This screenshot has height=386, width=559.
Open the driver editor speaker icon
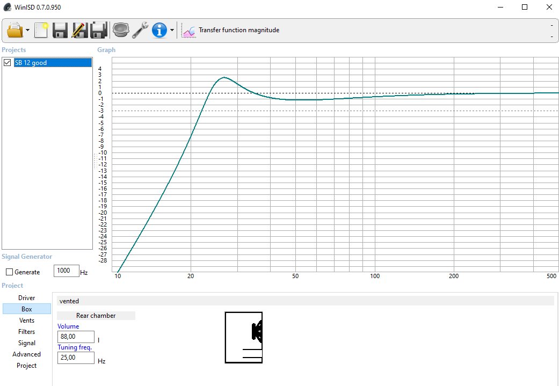pos(121,30)
